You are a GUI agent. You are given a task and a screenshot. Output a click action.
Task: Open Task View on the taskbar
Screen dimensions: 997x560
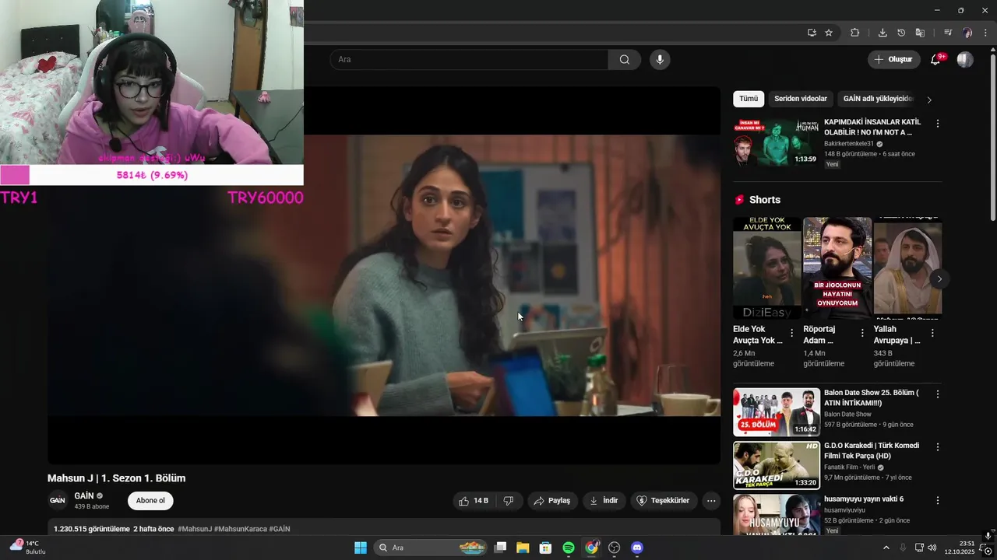(x=501, y=548)
